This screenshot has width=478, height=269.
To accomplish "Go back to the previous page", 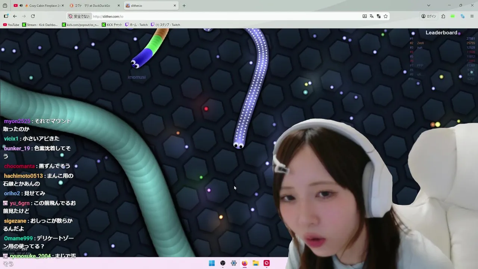I will (x=15, y=16).
